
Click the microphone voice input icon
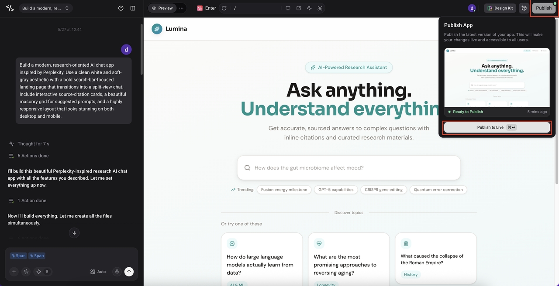pyautogui.click(x=117, y=272)
